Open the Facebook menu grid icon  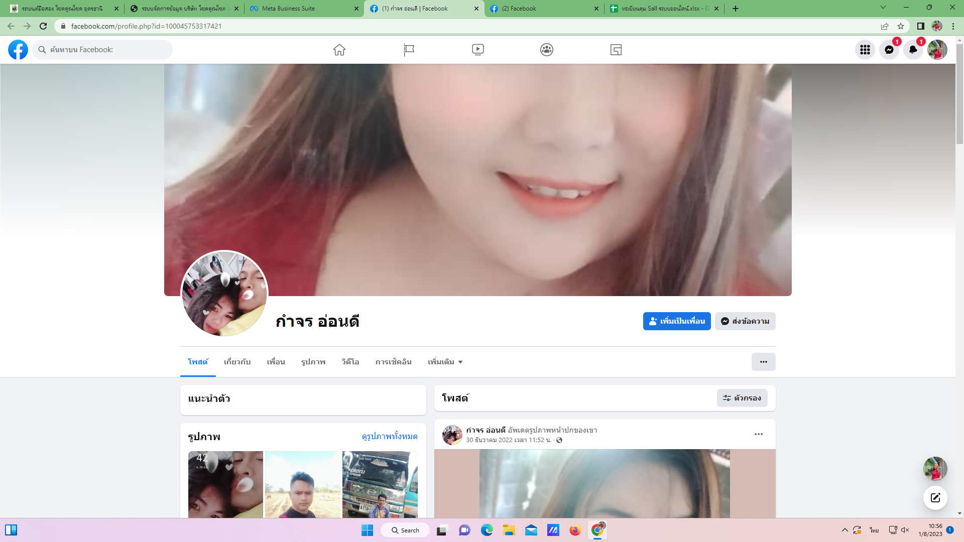coord(865,50)
